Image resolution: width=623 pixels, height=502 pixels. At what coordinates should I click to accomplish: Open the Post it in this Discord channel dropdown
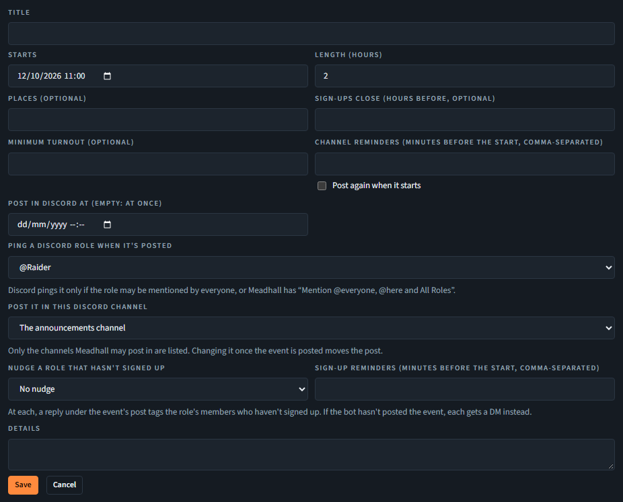311,328
